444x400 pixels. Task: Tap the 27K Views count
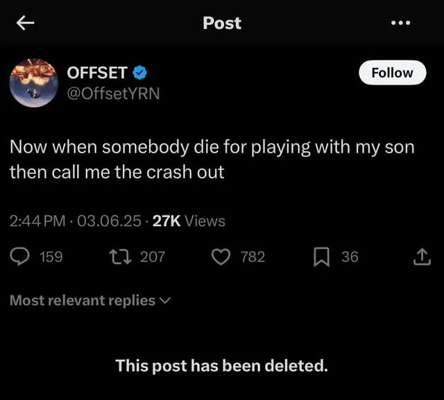[189, 221]
